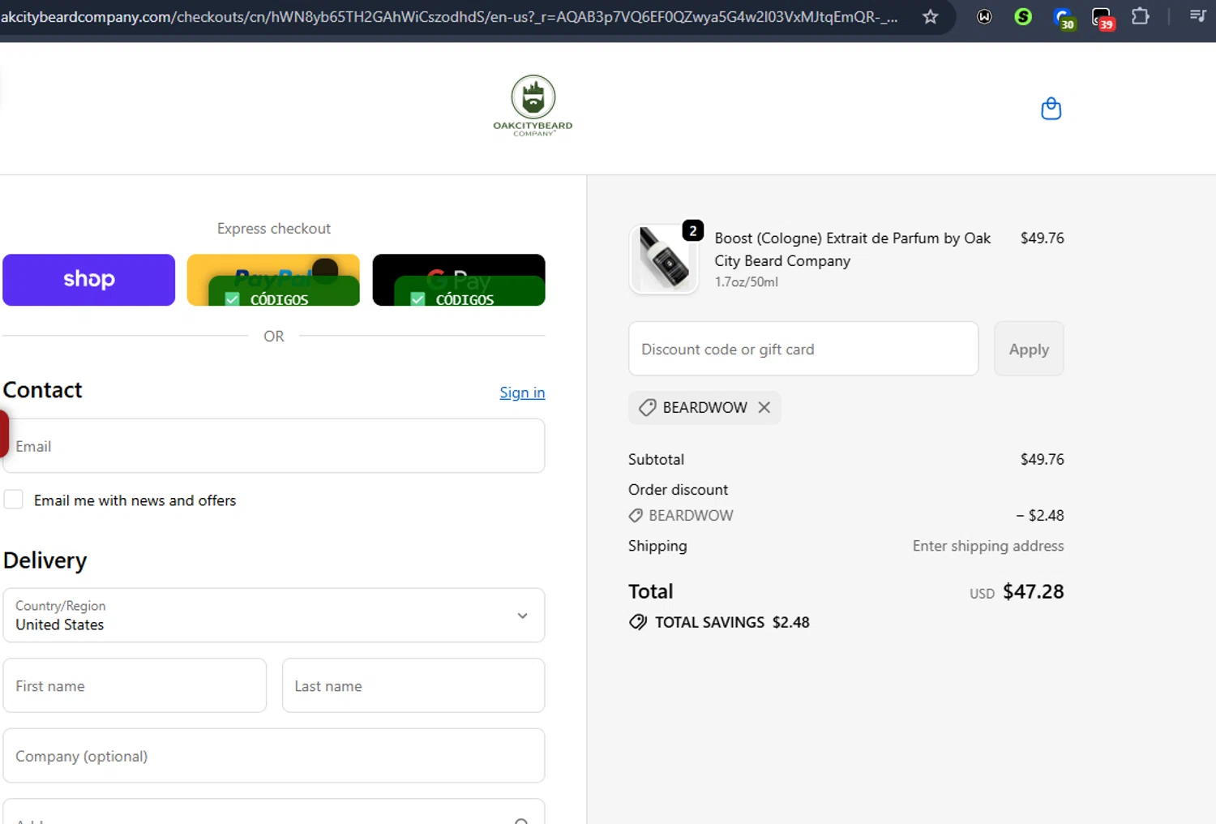The height and width of the screenshot is (824, 1216).
Task: Click the Boost (Cologne) Extrait de Parfum title
Action: tap(853, 249)
